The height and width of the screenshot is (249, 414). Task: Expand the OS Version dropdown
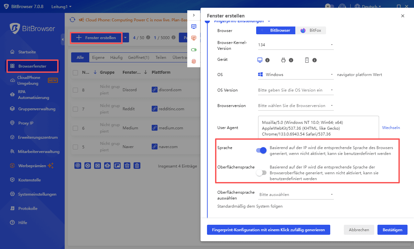click(x=331, y=90)
